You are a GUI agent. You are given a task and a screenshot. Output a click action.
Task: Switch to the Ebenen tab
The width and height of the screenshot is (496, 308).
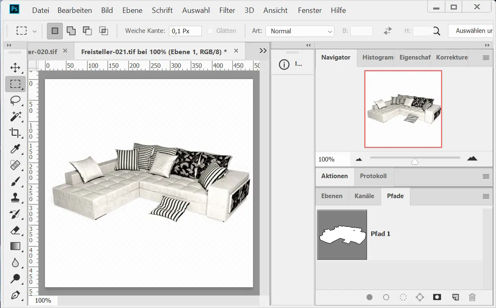pos(332,196)
